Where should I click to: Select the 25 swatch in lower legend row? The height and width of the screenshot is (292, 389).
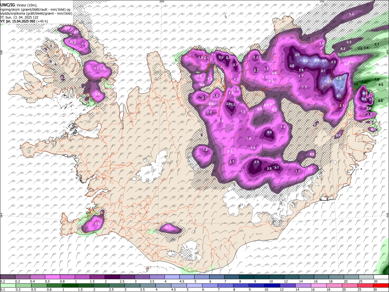point(366,285)
